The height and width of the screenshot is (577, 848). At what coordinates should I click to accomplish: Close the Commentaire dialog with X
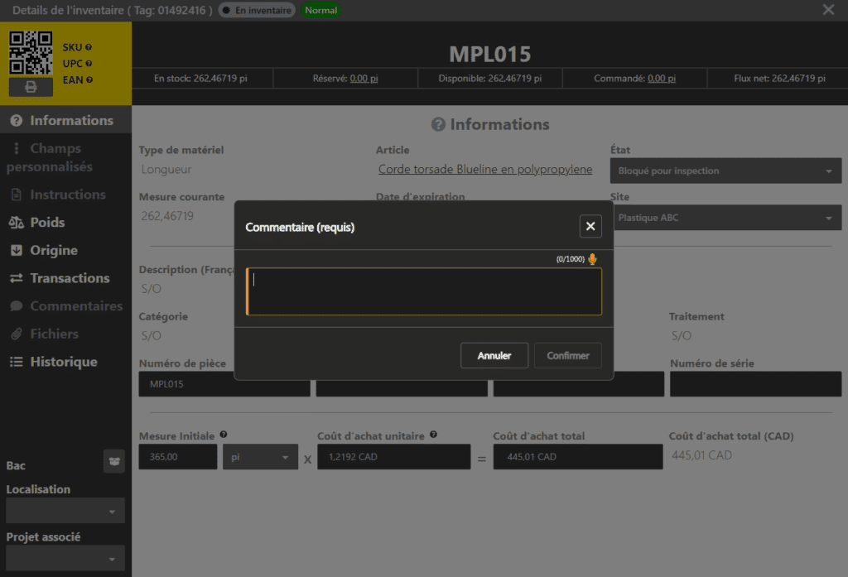(590, 226)
